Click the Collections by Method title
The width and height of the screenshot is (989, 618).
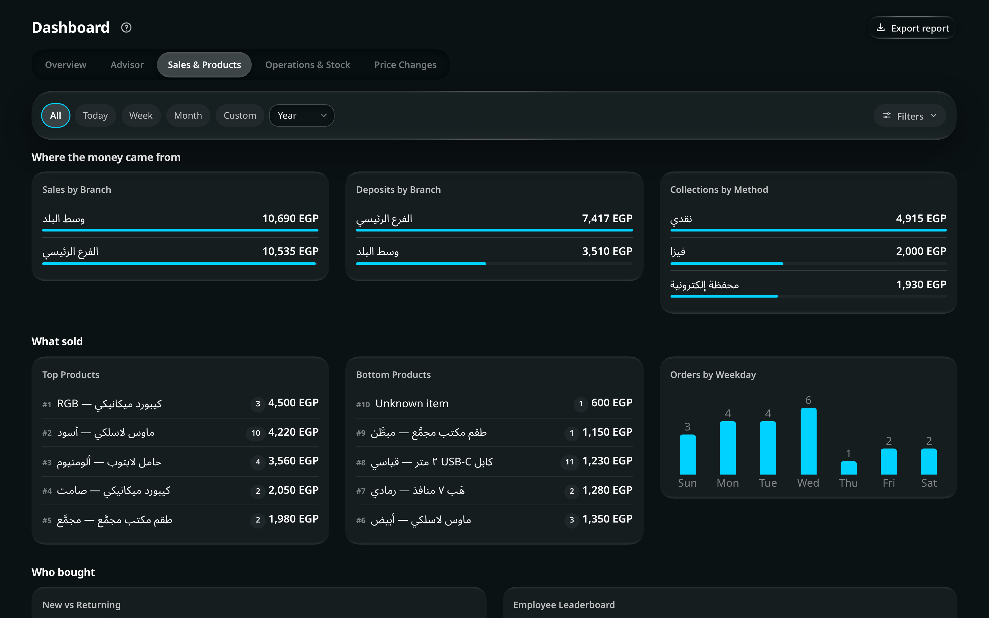[x=719, y=190]
